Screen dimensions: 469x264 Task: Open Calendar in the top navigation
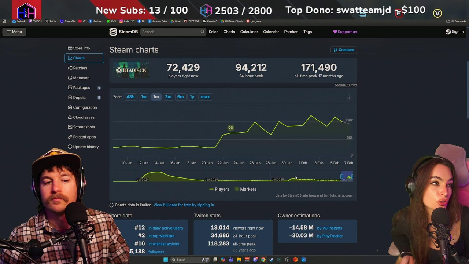pos(271,32)
